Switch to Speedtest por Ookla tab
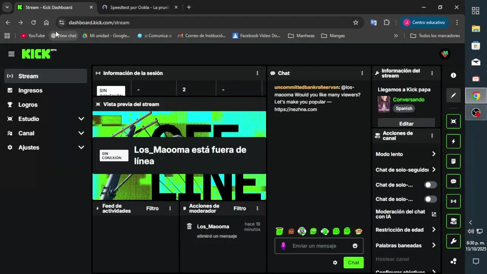This screenshot has width=487, height=274. point(139,7)
